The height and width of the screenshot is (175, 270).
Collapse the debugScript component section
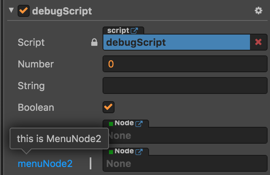(11, 11)
